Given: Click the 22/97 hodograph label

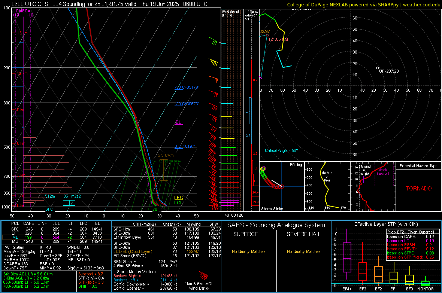Looking at the screenshot, I should [x=265, y=31].
